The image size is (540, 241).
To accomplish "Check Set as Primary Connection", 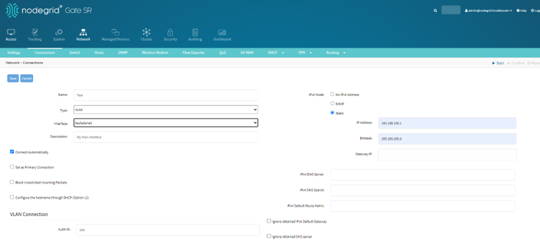I will click(12, 167).
